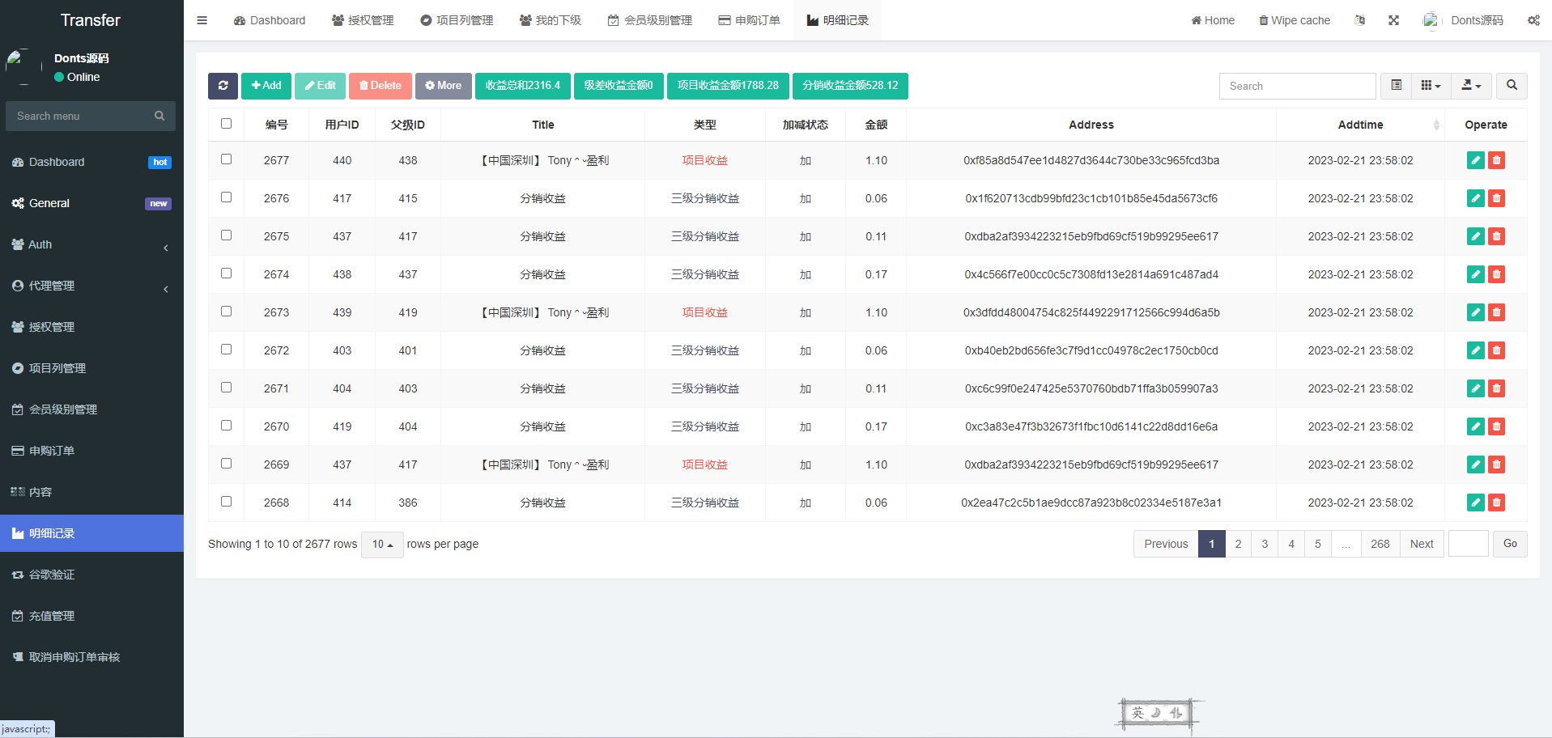Open the top-right settings gears icon
Viewport: 1552px width, 738px height.
pyautogui.click(x=1533, y=20)
